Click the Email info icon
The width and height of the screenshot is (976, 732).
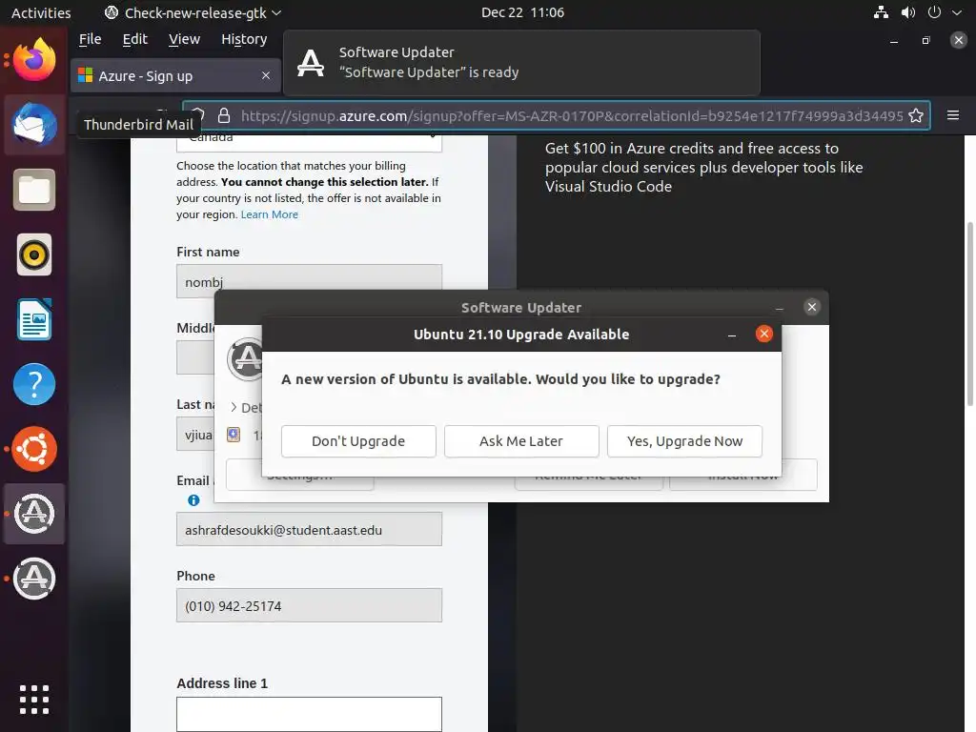pos(193,500)
